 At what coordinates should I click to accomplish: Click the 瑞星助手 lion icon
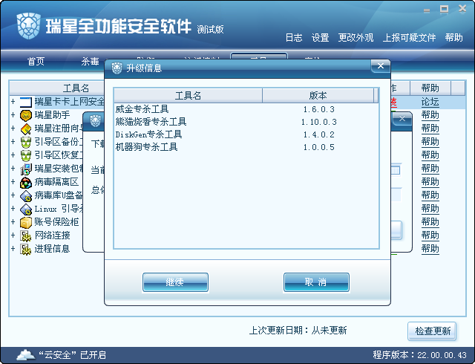tap(26, 115)
